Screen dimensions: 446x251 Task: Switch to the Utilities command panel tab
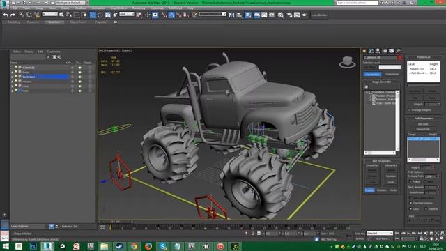[x=398, y=51]
